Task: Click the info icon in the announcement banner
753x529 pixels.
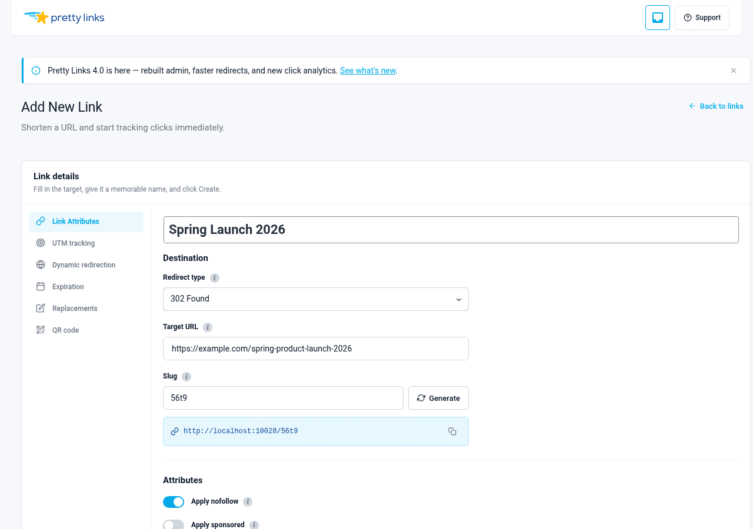Action: click(x=36, y=71)
